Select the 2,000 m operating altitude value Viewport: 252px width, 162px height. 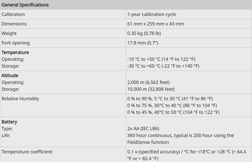(148, 82)
